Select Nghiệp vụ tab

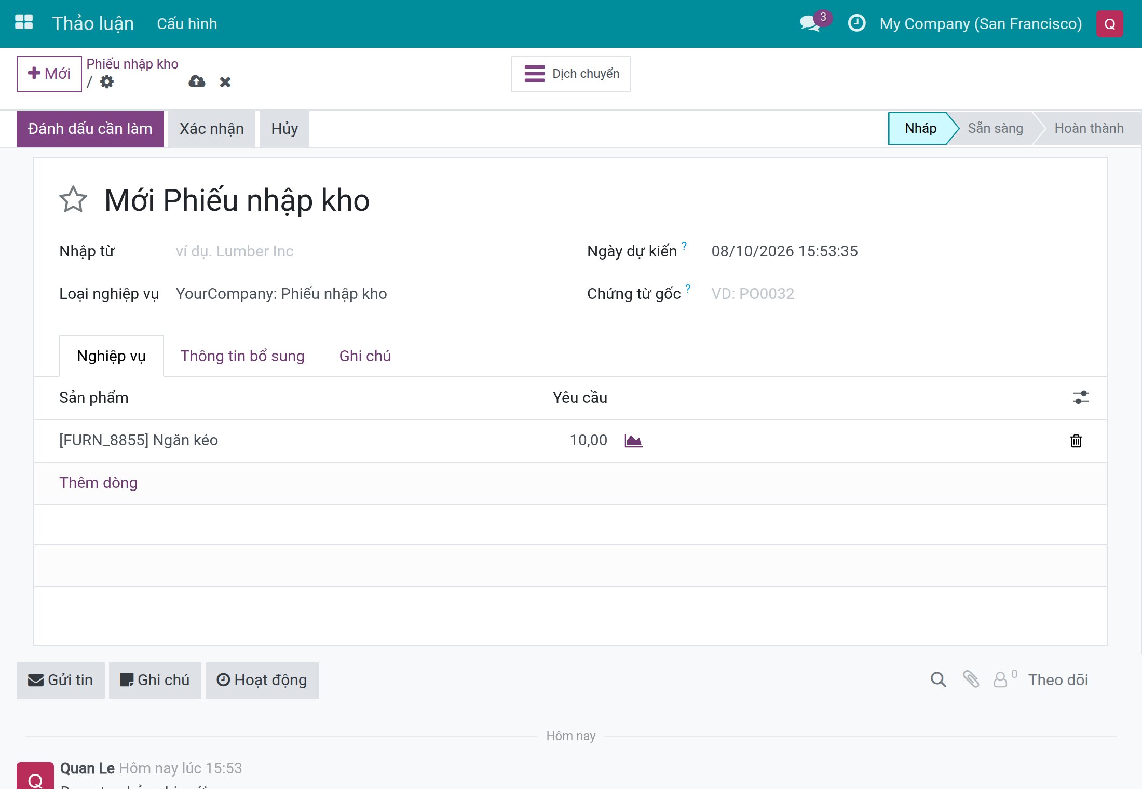pos(112,356)
